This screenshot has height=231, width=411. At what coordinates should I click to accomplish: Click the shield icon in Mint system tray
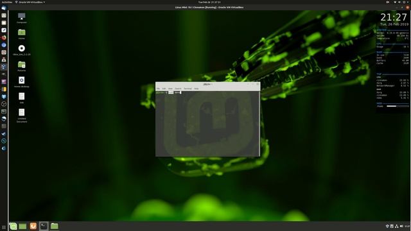pyautogui.click(x=387, y=226)
